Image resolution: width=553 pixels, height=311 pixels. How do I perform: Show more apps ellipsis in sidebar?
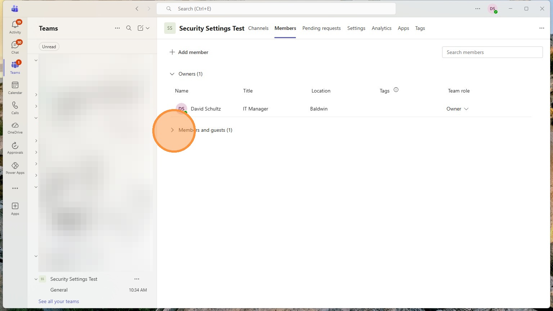[15, 188]
